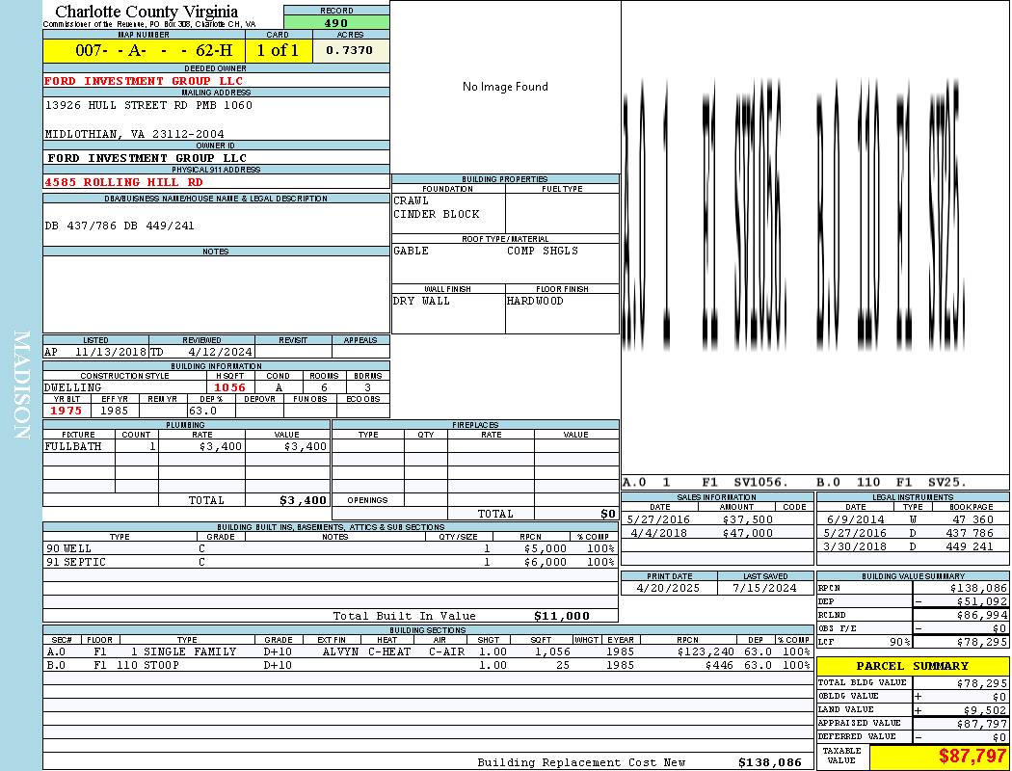Click Building Value Summary RPCN $138,086
Image resolution: width=1012 pixels, height=771 pixels.
click(978, 589)
